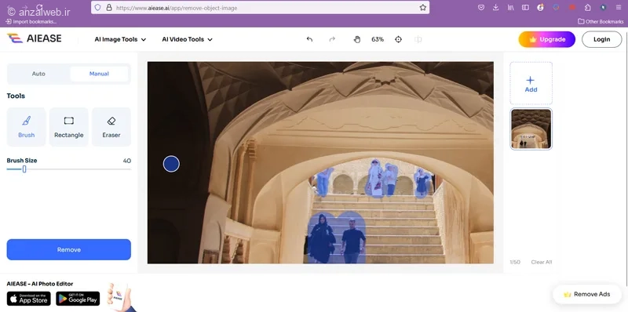628x312 pixels.
Task: Open the Other Bookmarks folder
Action: [x=601, y=22]
